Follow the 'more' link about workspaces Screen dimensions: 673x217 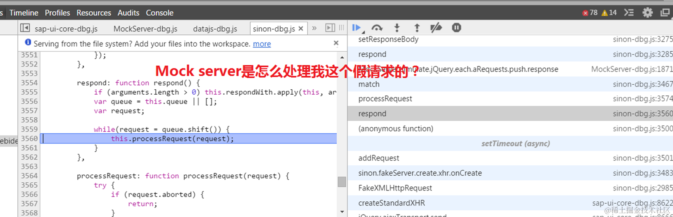click(x=262, y=44)
